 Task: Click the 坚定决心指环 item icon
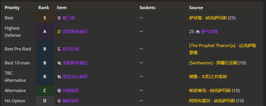point(59,77)
